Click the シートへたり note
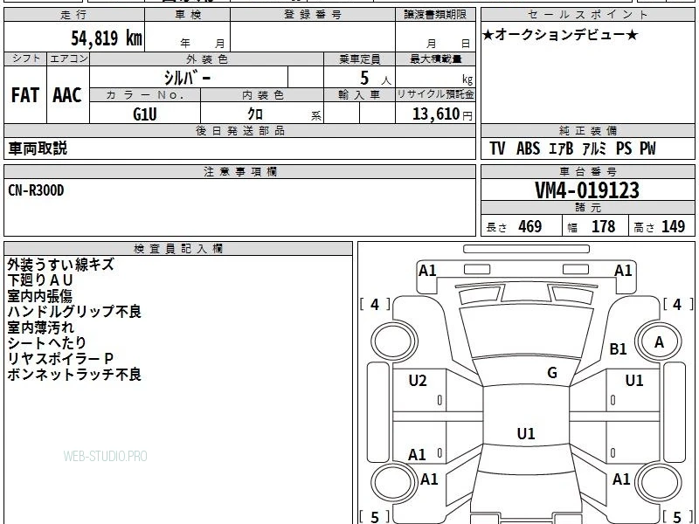Viewport: 699px width, 524px height. (47, 342)
